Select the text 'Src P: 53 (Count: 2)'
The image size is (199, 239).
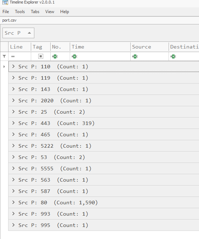pyautogui.click(x=52, y=157)
